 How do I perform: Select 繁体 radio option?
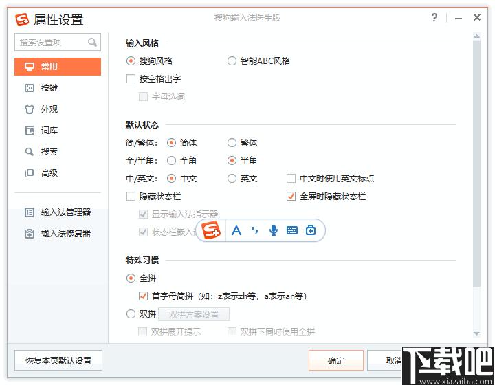[x=232, y=143]
